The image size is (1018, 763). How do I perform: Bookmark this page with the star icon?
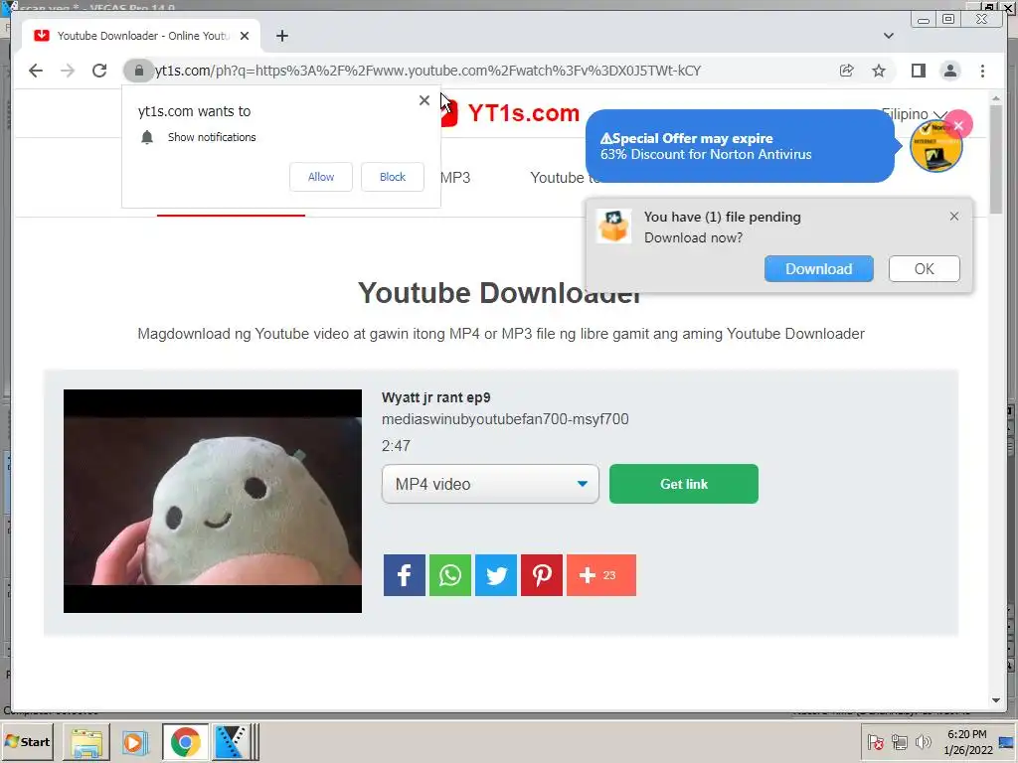(879, 71)
